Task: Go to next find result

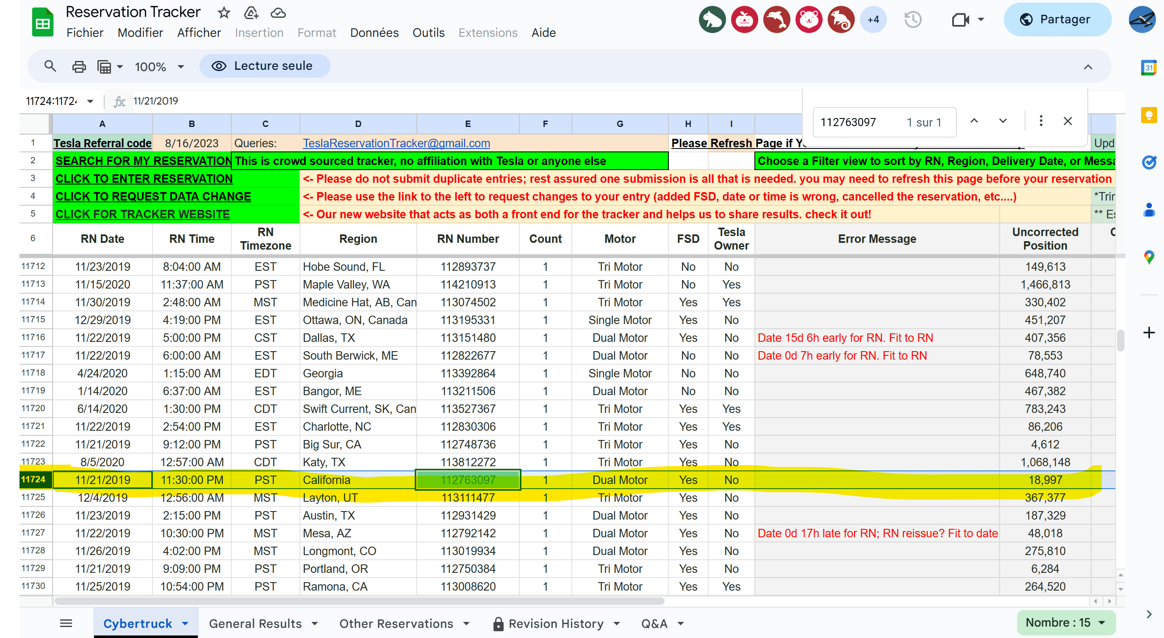Action: point(1003,121)
